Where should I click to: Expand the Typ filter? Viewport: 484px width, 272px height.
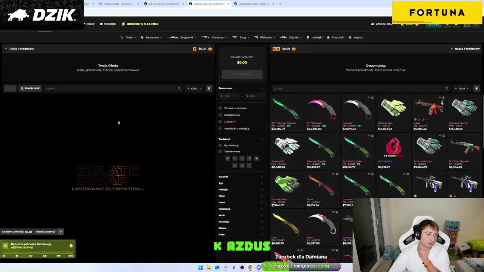click(x=241, y=183)
